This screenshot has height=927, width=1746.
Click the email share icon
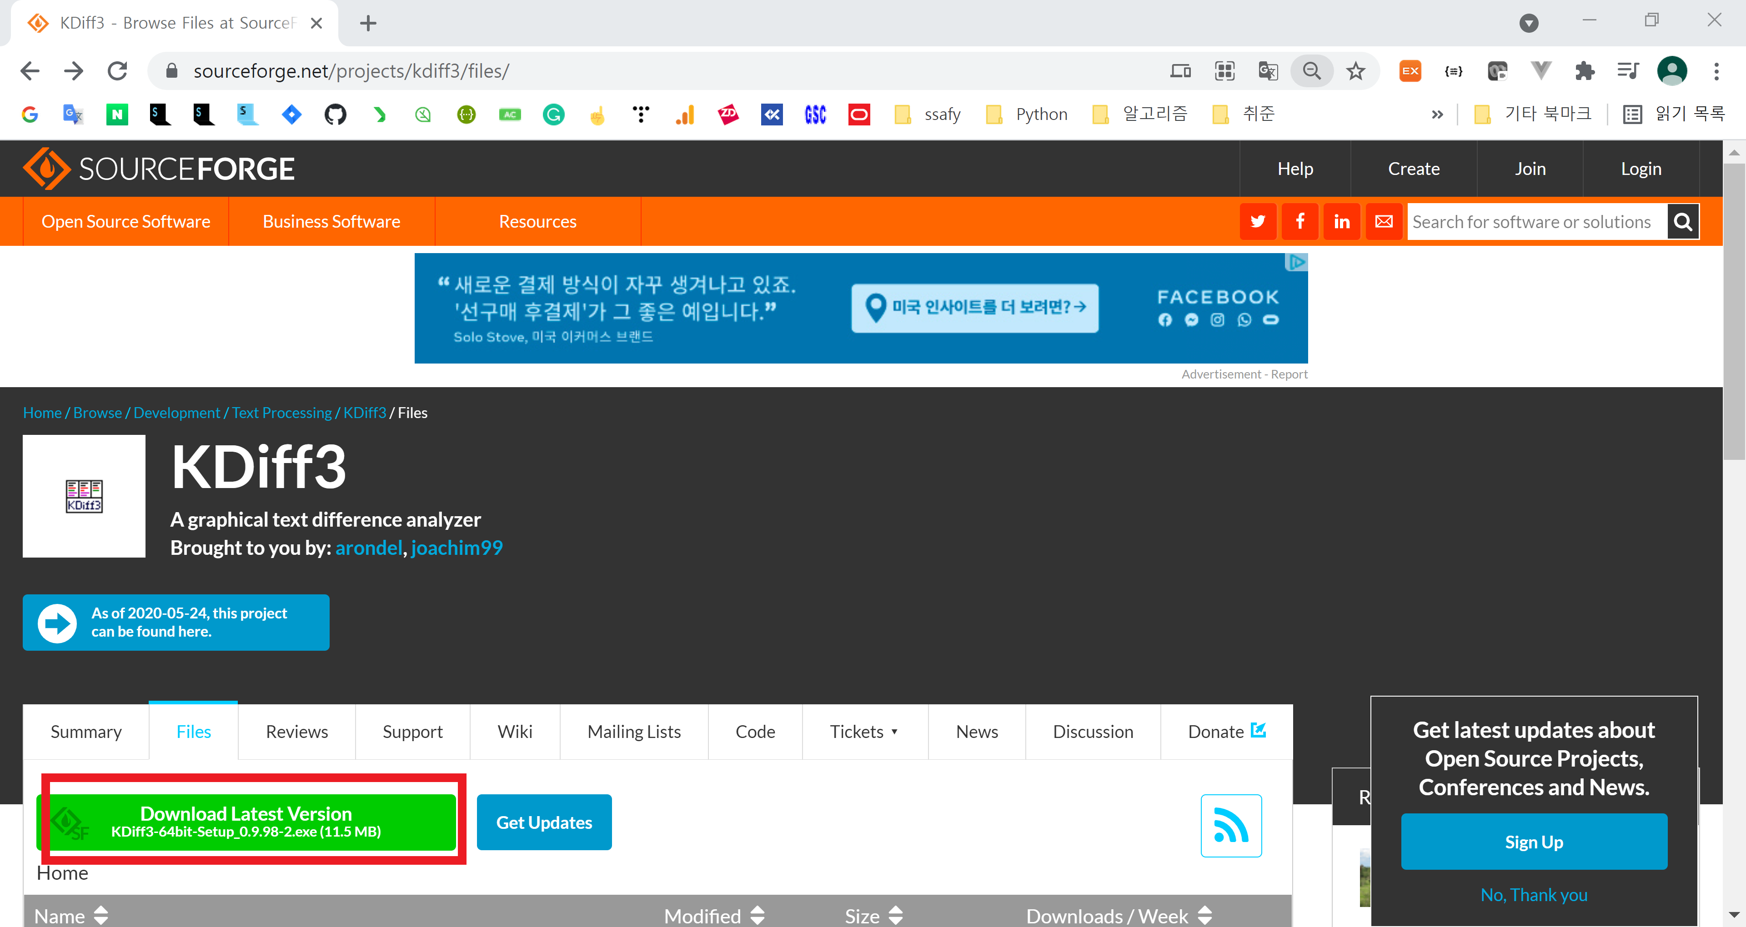pos(1383,222)
